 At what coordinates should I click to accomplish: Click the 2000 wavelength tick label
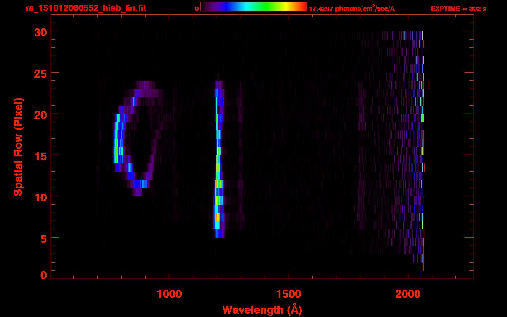[407, 293]
